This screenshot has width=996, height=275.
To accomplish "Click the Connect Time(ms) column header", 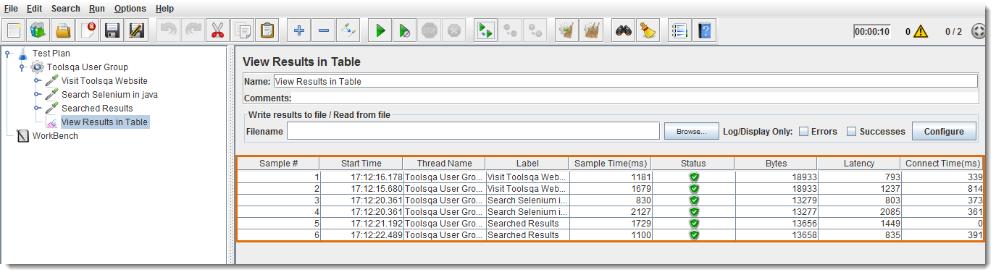I will tap(942, 164).
